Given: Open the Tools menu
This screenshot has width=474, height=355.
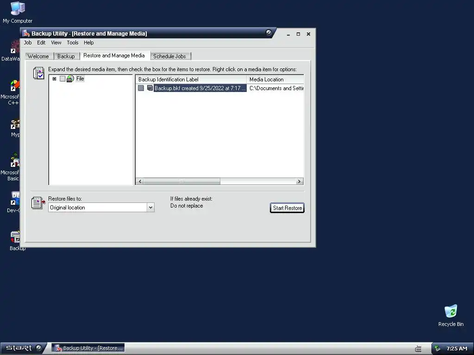Looking at the screenshot, I should point(73,43).
